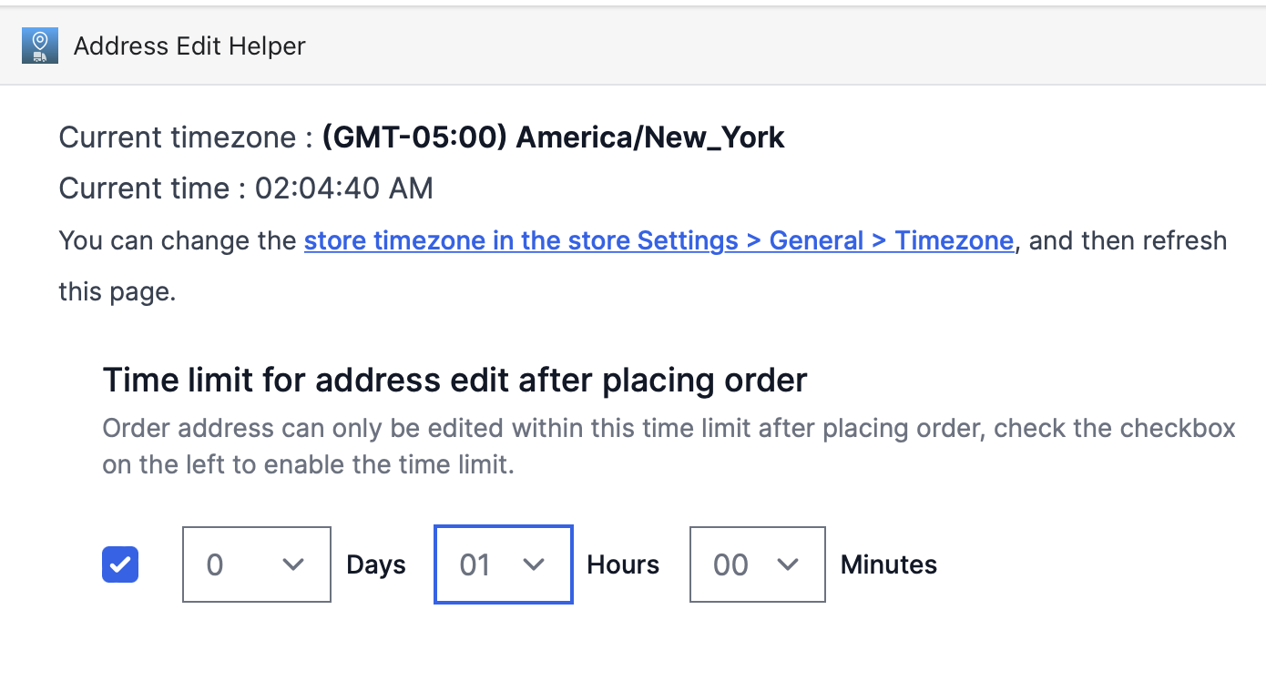
Task: Click the 'Current time :' label
Action: (x=153, y=188)
